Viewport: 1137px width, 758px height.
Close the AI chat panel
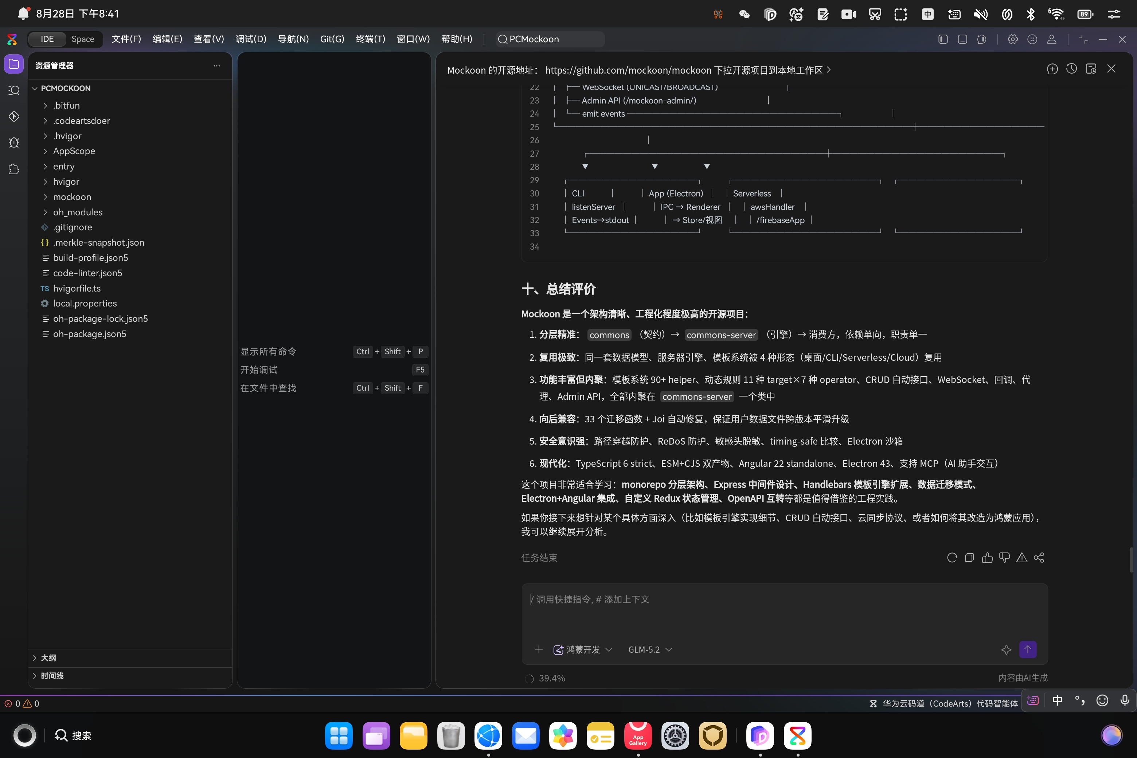tap(1111, 69)
